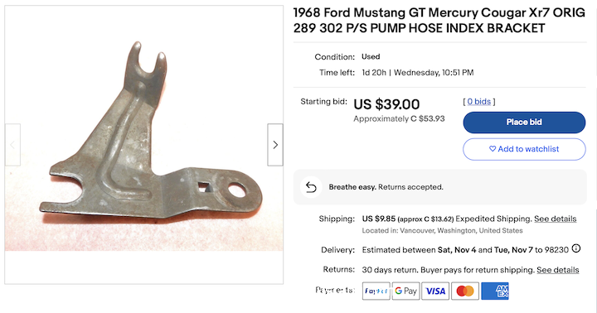Select the Mastercard payment icon
Viewport: 597px width, 313px height.
click(x=465, y=291)
